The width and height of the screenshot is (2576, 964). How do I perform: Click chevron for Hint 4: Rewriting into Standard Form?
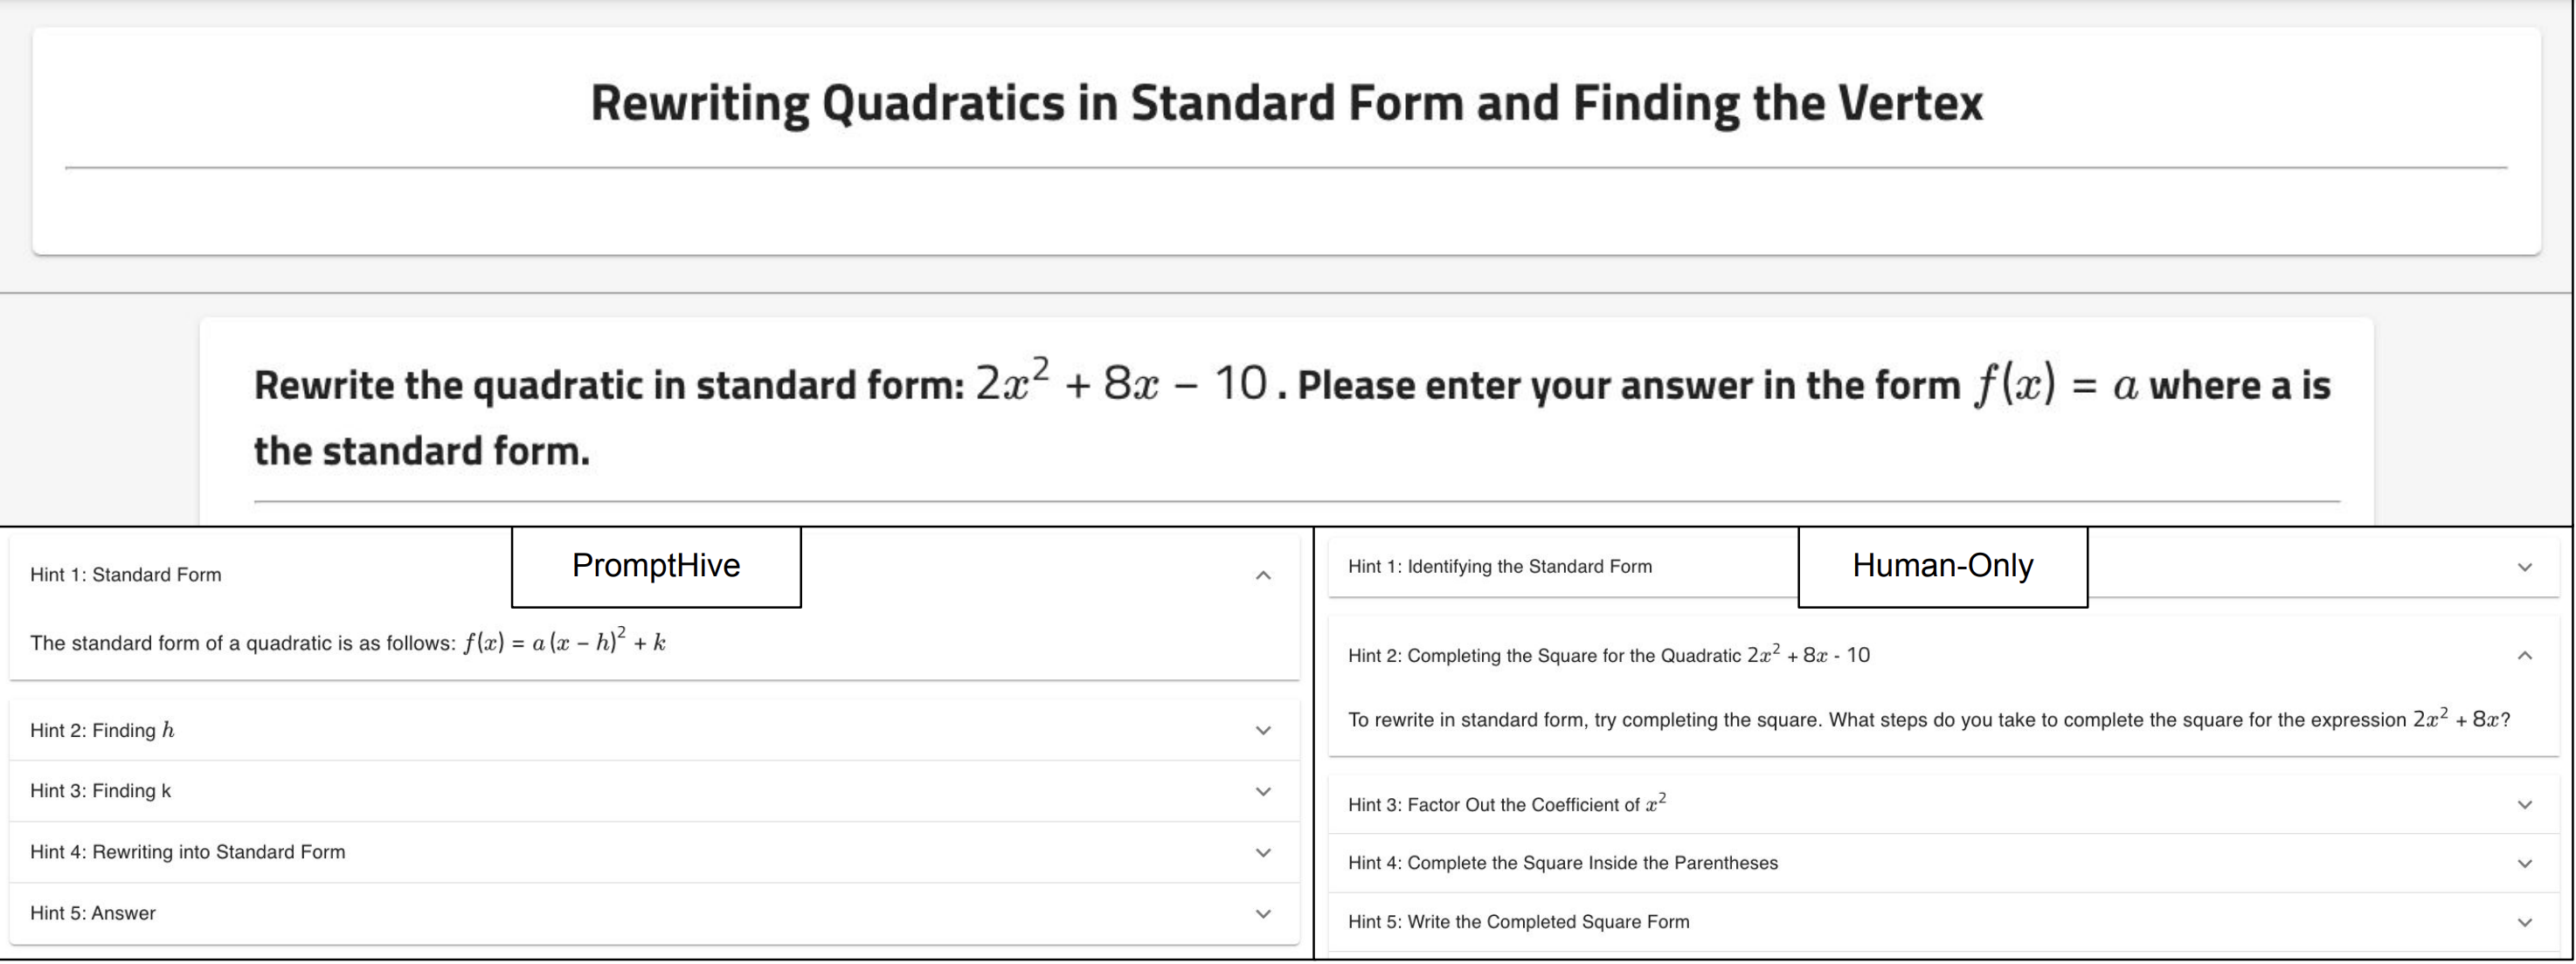click(1263, 853)
